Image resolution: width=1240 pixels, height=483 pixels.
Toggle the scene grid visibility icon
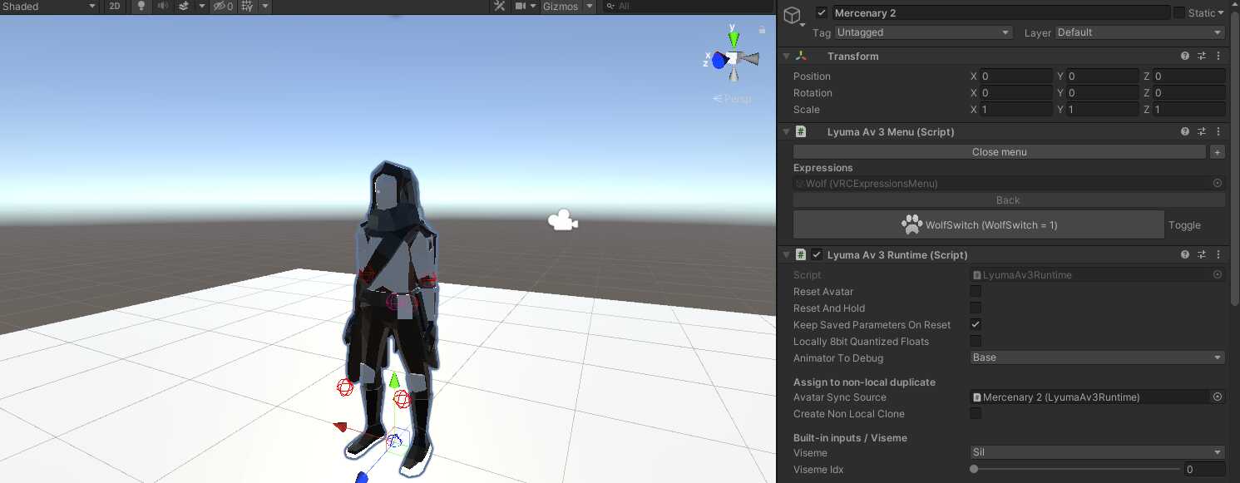click(x=247, y=6)
